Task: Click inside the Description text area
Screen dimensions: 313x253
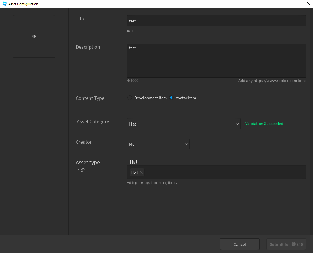Action: 216,60
